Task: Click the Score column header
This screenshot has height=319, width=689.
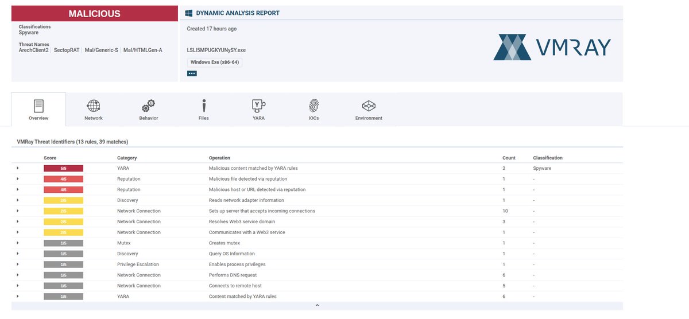Action: coord(50,158)
